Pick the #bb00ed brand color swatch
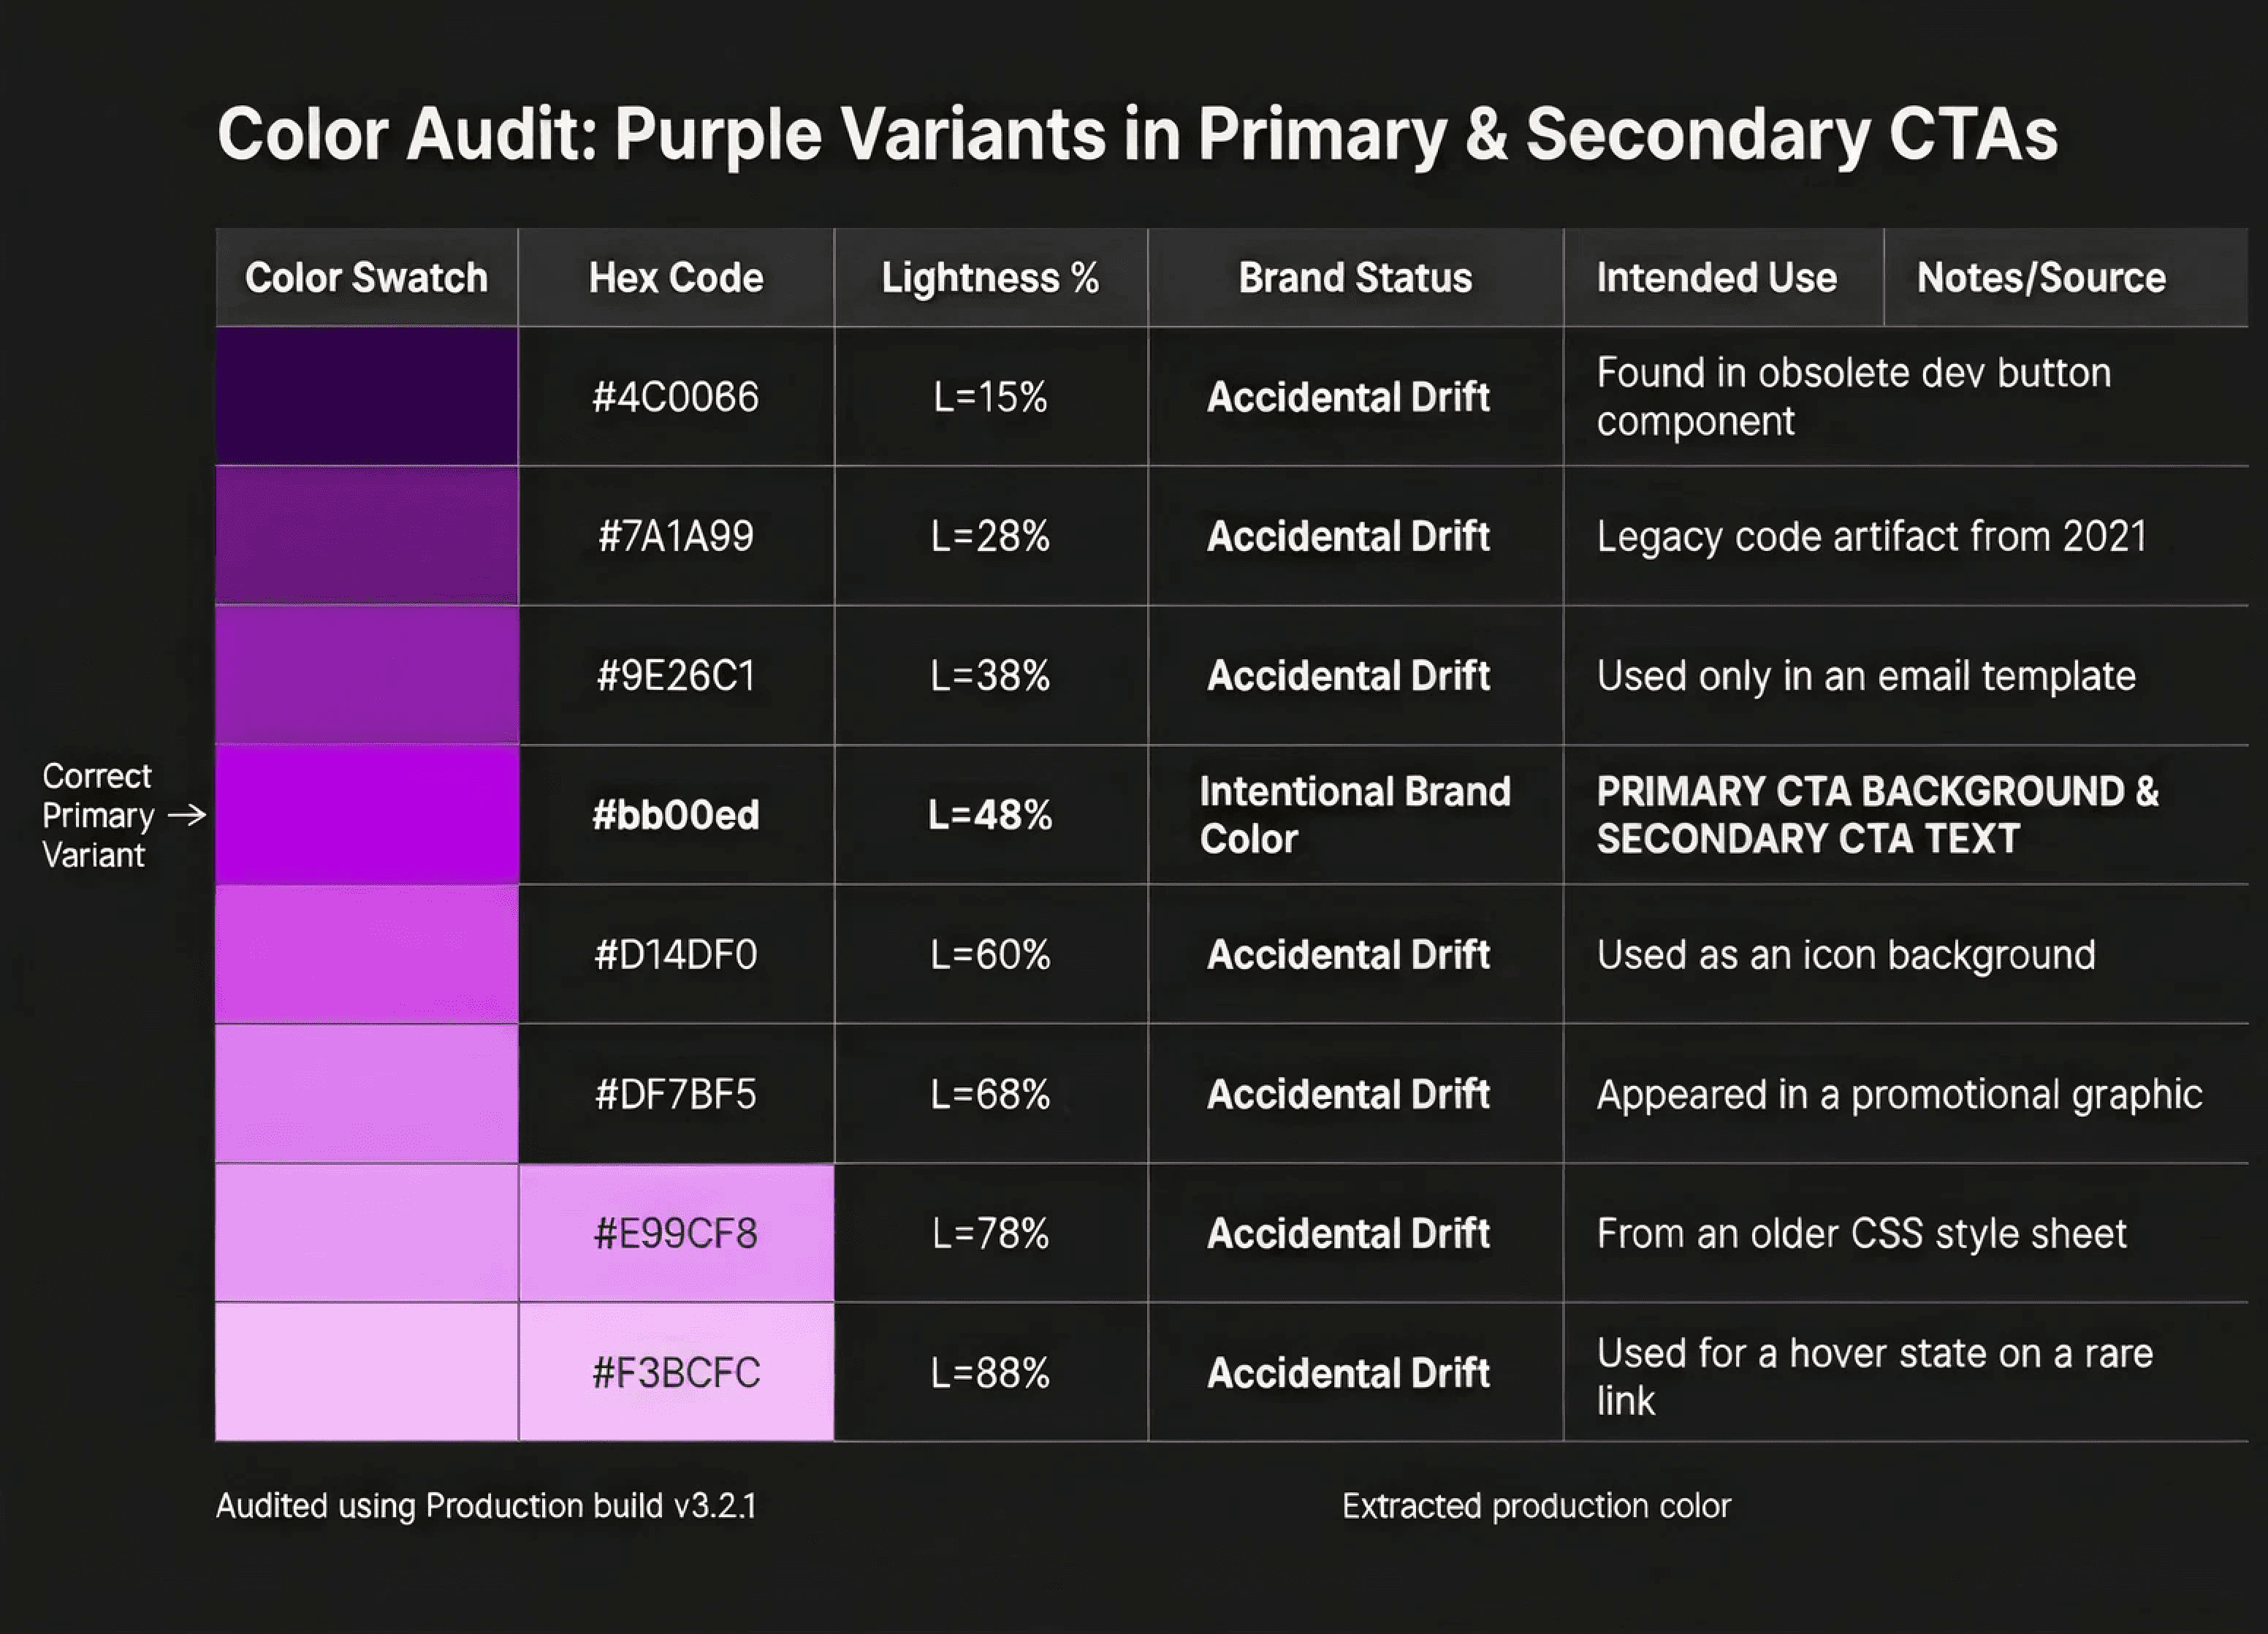Image resolution: width=2268 pixels, height=1634 pixels. pyautogui.click(x=367, y=814)
